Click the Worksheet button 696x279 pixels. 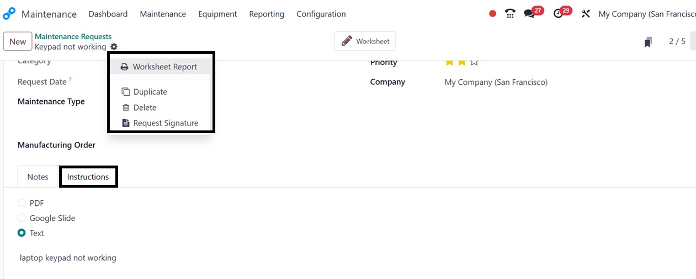(x=365, y=41)
